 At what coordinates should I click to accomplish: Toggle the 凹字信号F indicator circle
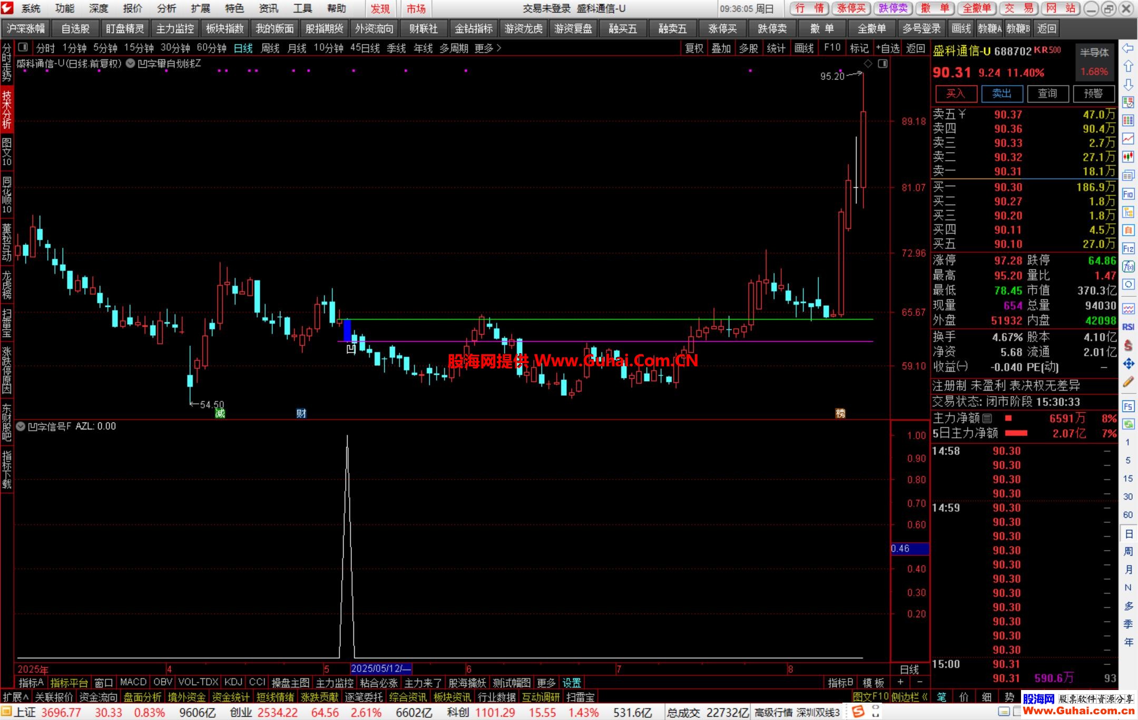21,426
